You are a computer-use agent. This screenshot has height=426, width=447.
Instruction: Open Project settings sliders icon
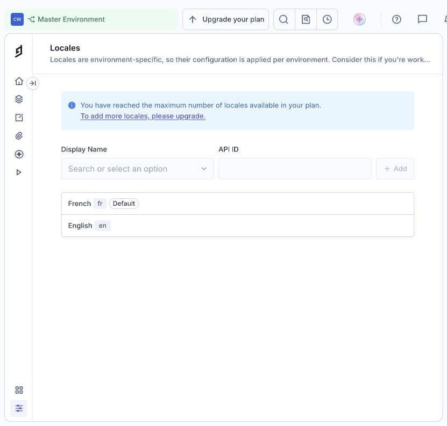[19, 408]
